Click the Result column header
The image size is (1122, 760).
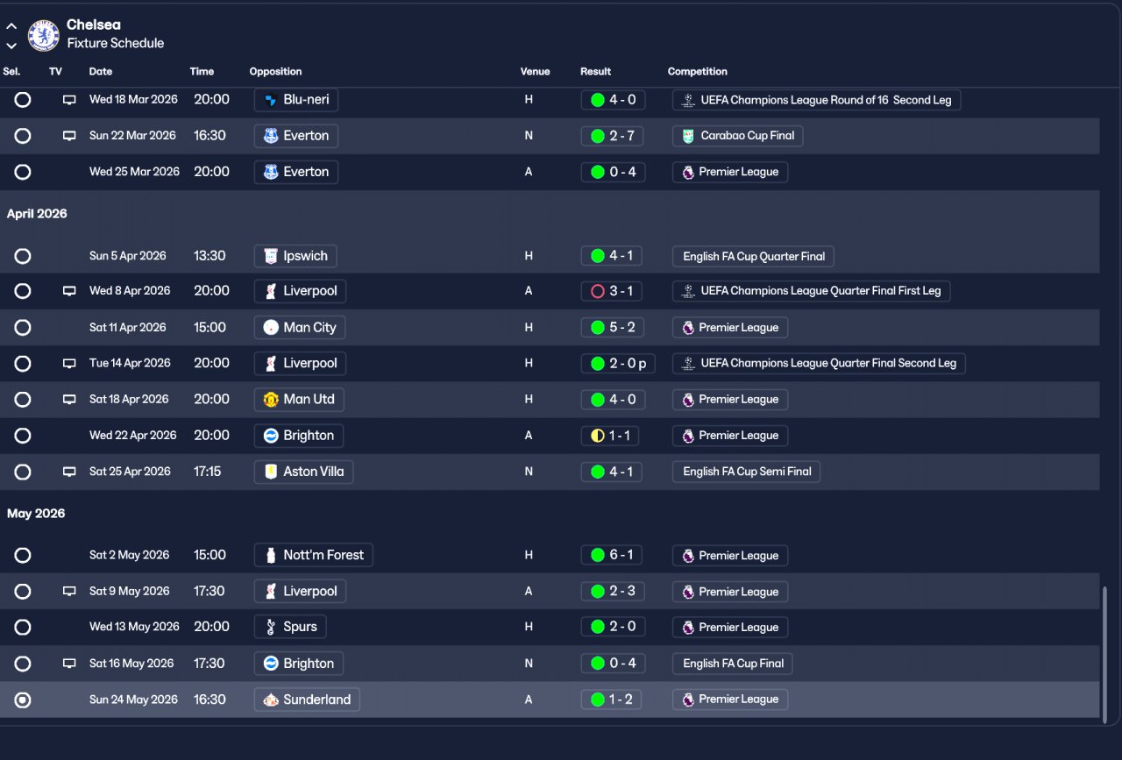tap(596, 72)
